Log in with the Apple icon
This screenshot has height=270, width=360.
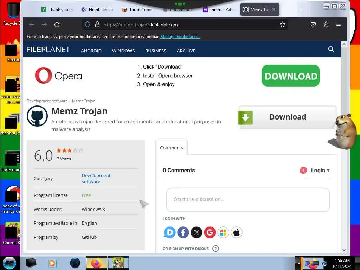tap(237, 232)
